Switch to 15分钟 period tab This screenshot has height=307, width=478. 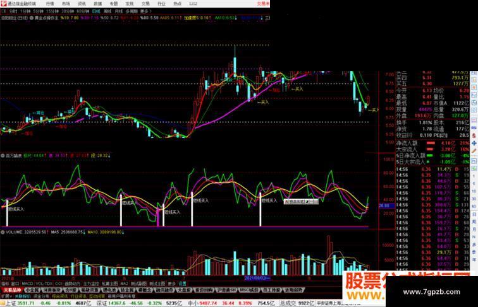[x=52, y=11]
